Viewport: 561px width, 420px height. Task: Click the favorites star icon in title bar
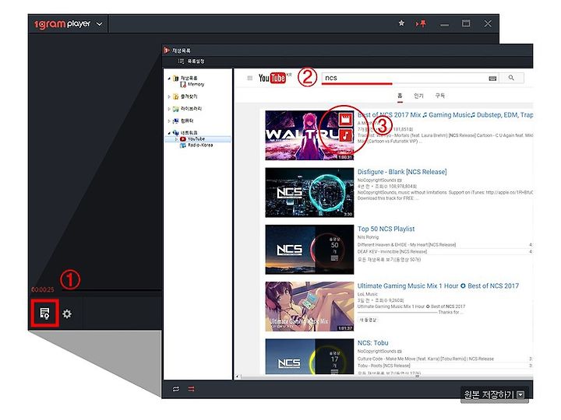click(x=401, y=23)
